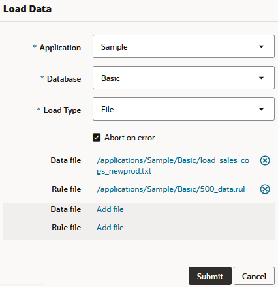Viewport: 278px width, 287px height.
Task: Click the Load Data dialog heading
Action: pos(27,9)
